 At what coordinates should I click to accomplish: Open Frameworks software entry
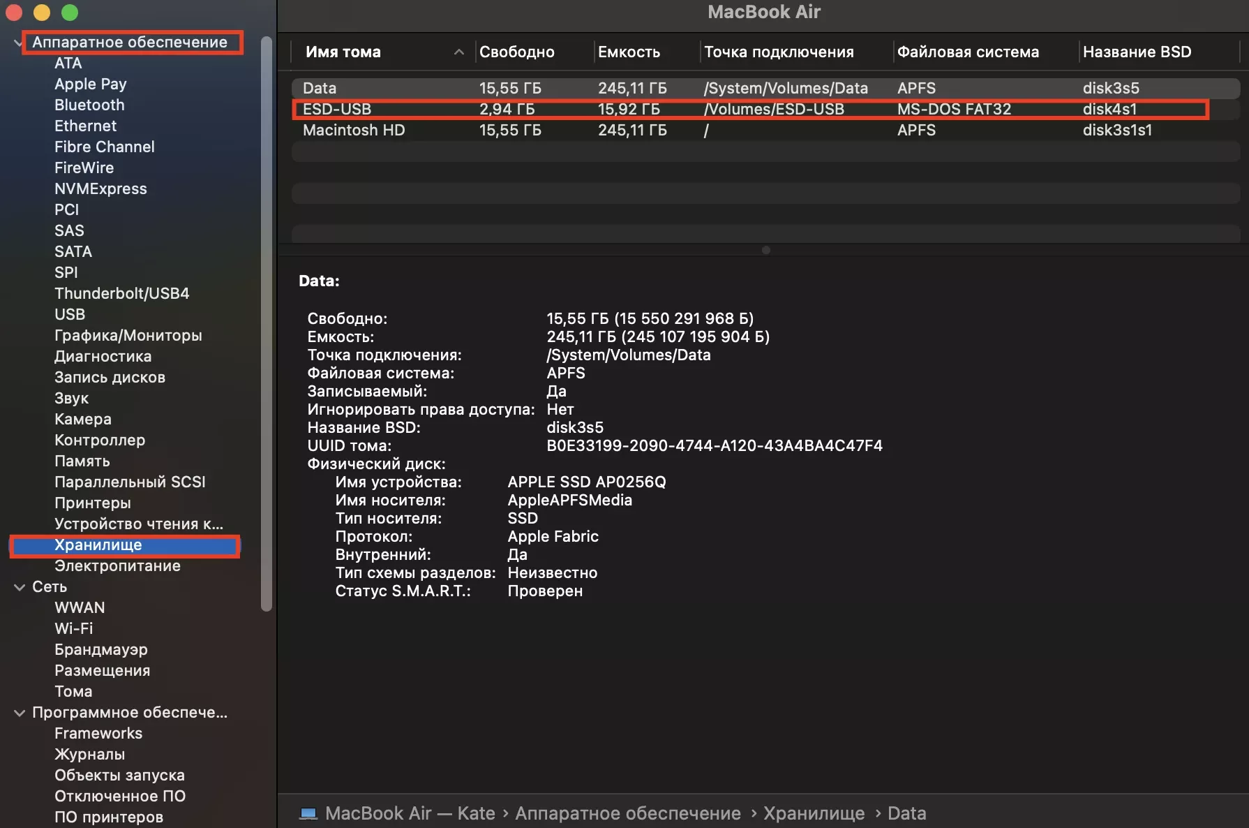[x=98, y=733]
